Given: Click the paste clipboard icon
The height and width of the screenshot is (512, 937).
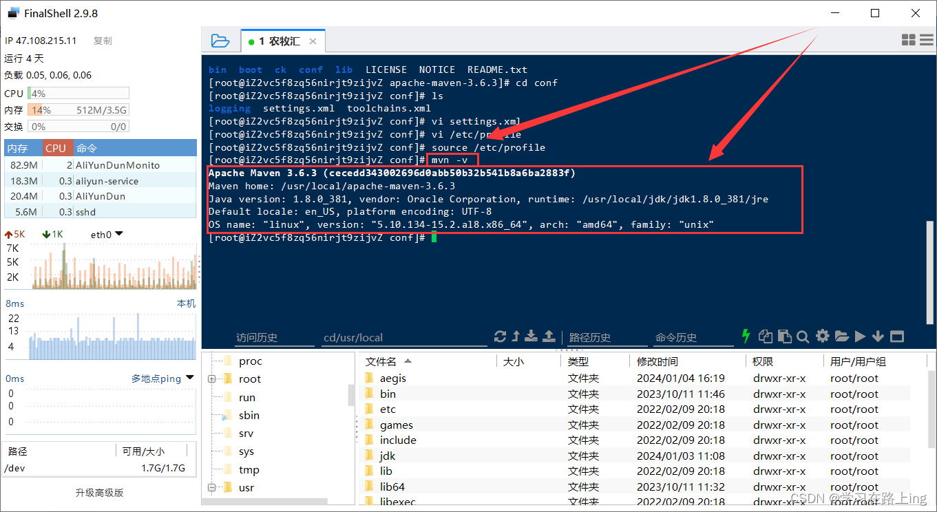Looking at the screenshot, I should tap(784, 337).
